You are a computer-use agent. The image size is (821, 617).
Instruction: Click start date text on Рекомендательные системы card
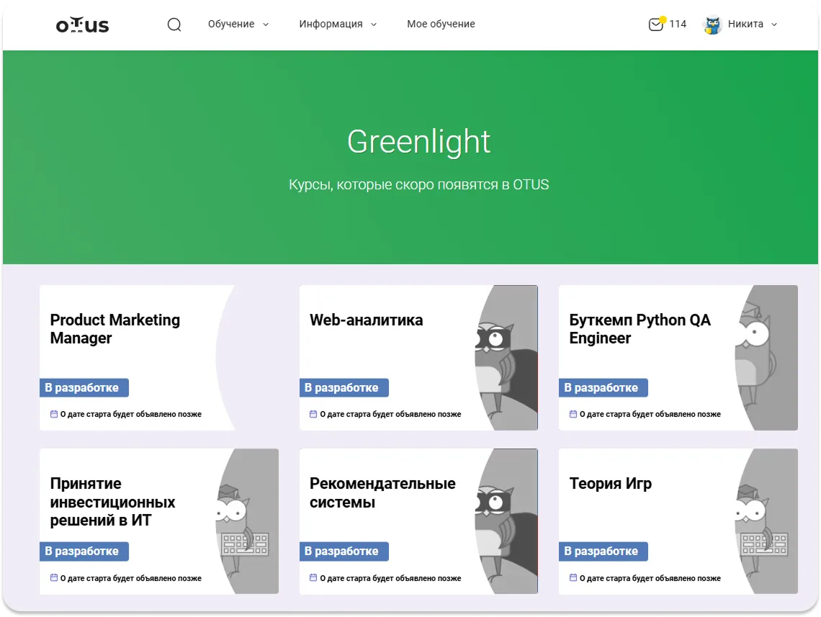390,578
